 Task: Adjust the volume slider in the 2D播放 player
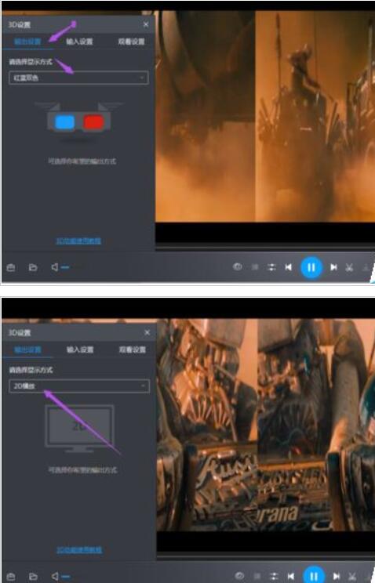66,577
